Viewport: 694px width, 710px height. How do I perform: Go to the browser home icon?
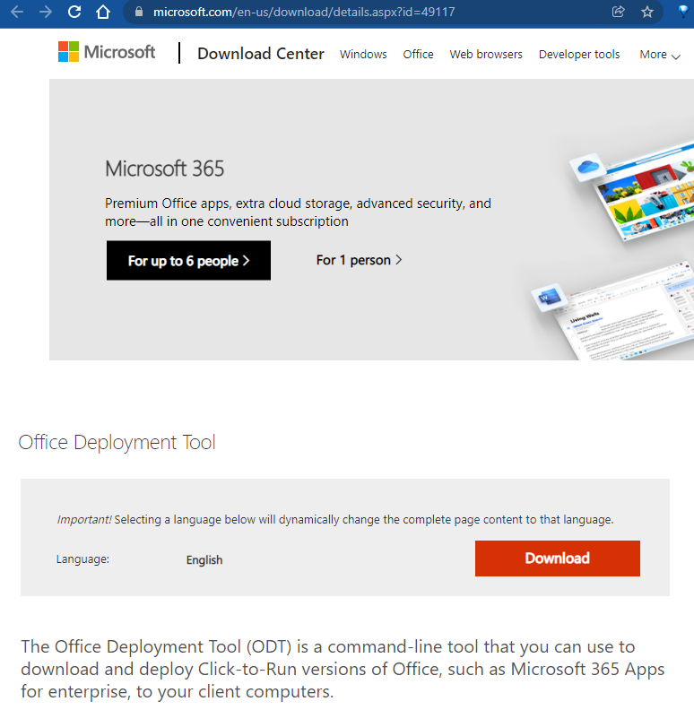[x=103, y=12]
